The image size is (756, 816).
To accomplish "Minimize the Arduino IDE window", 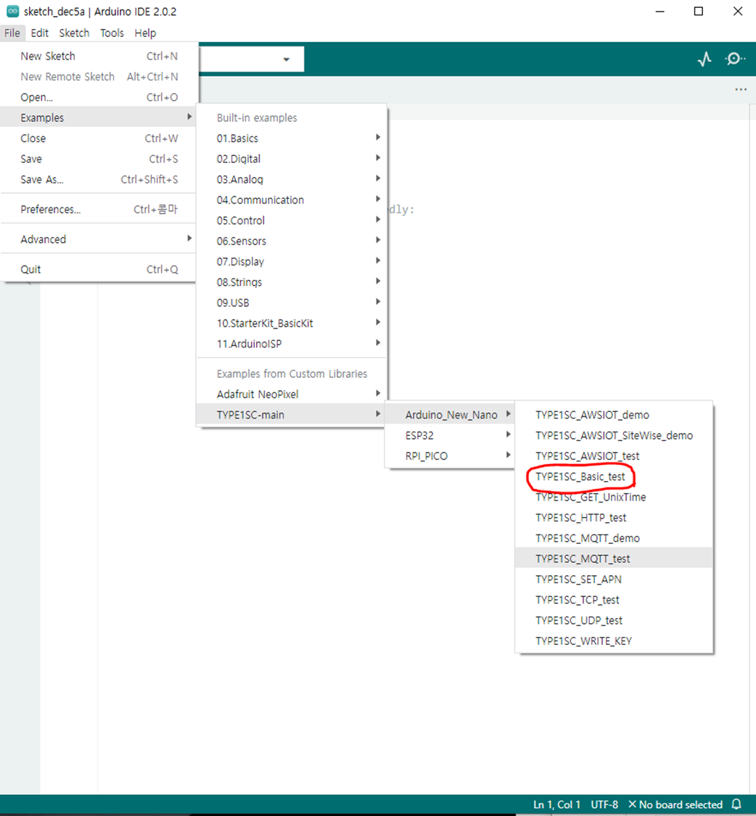I will pos(660,12).
